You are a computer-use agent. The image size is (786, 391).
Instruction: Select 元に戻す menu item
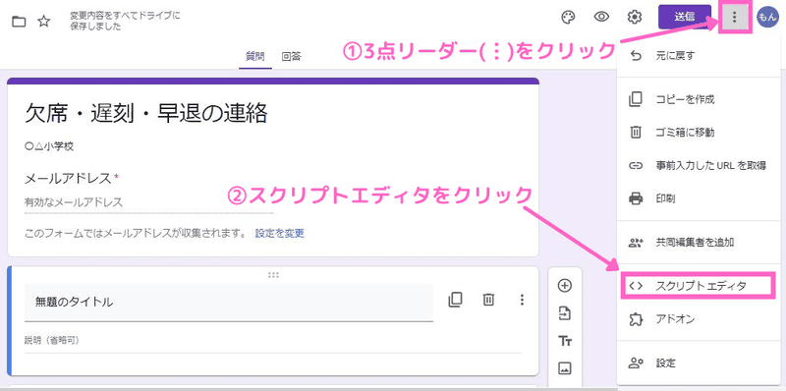tap(699, 56)
